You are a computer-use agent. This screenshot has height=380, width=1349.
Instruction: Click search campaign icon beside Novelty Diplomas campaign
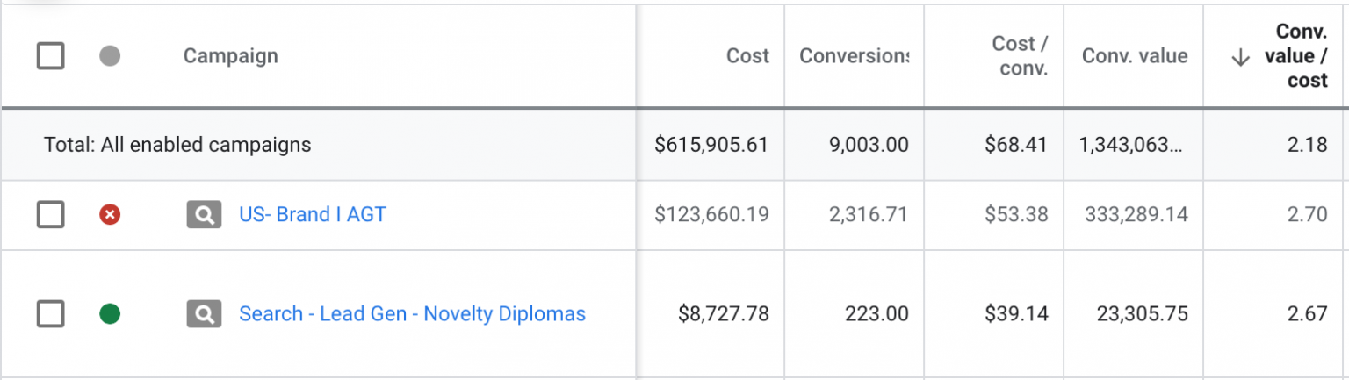pos(204,313)
